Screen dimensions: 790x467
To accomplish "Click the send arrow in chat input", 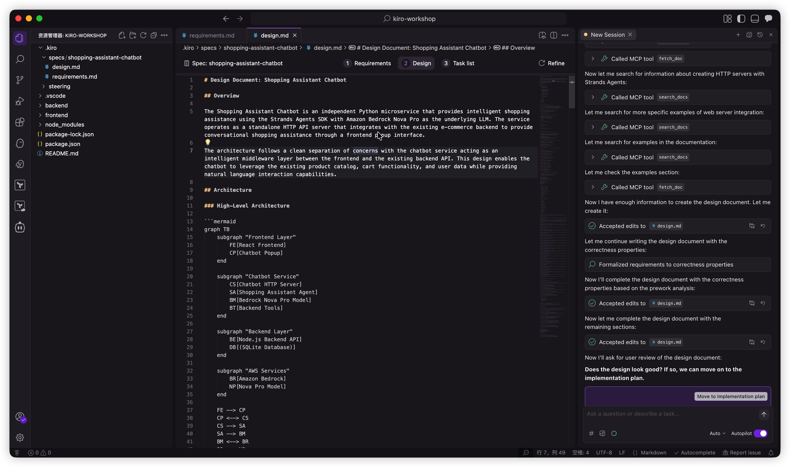I will pyautogui.click(x=764, y=414).
